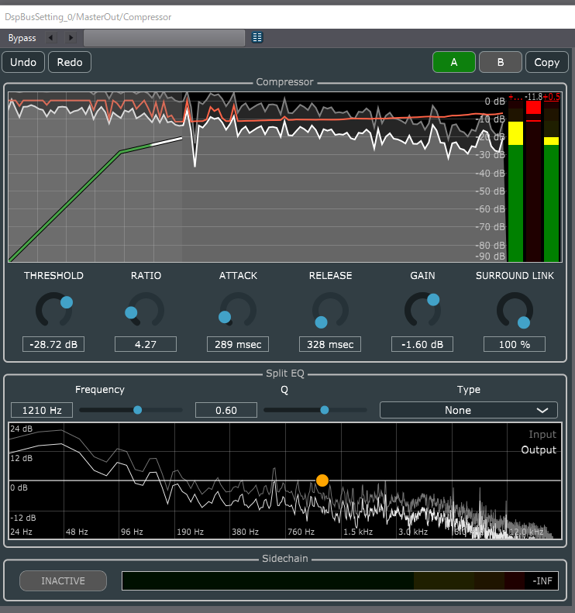Click the sidechain level meter
The image size is (575, 613).
340,581
